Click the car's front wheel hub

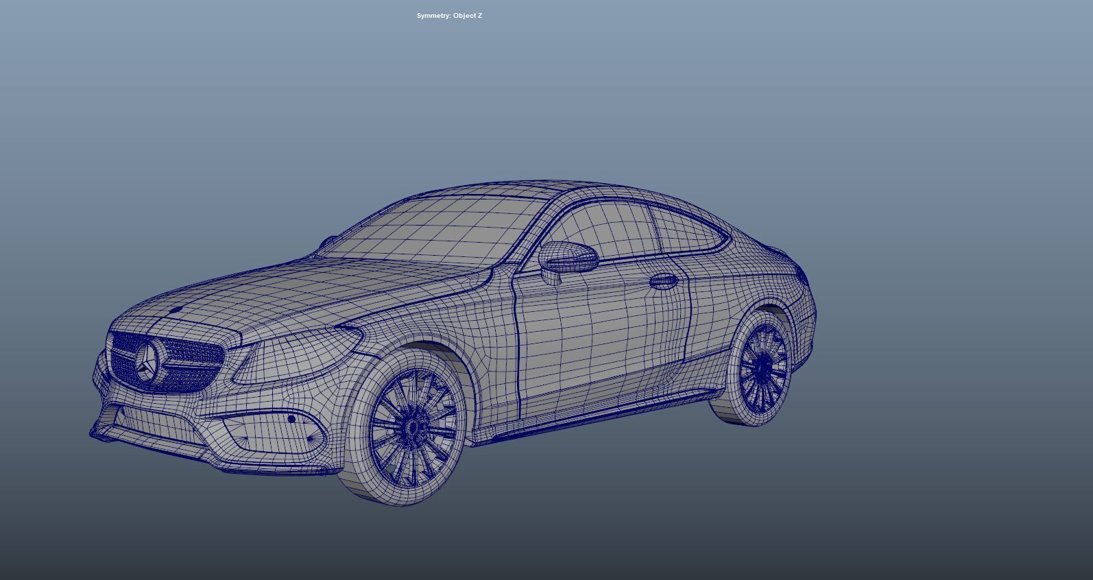412,427
